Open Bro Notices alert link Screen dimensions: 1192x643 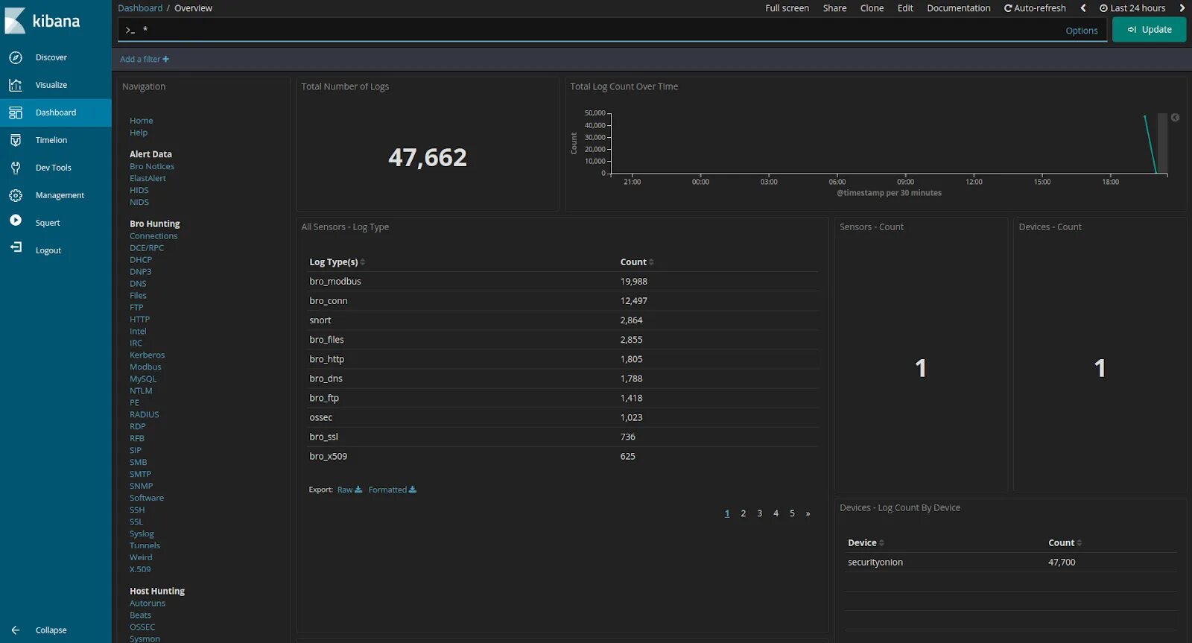pos(152,167)
